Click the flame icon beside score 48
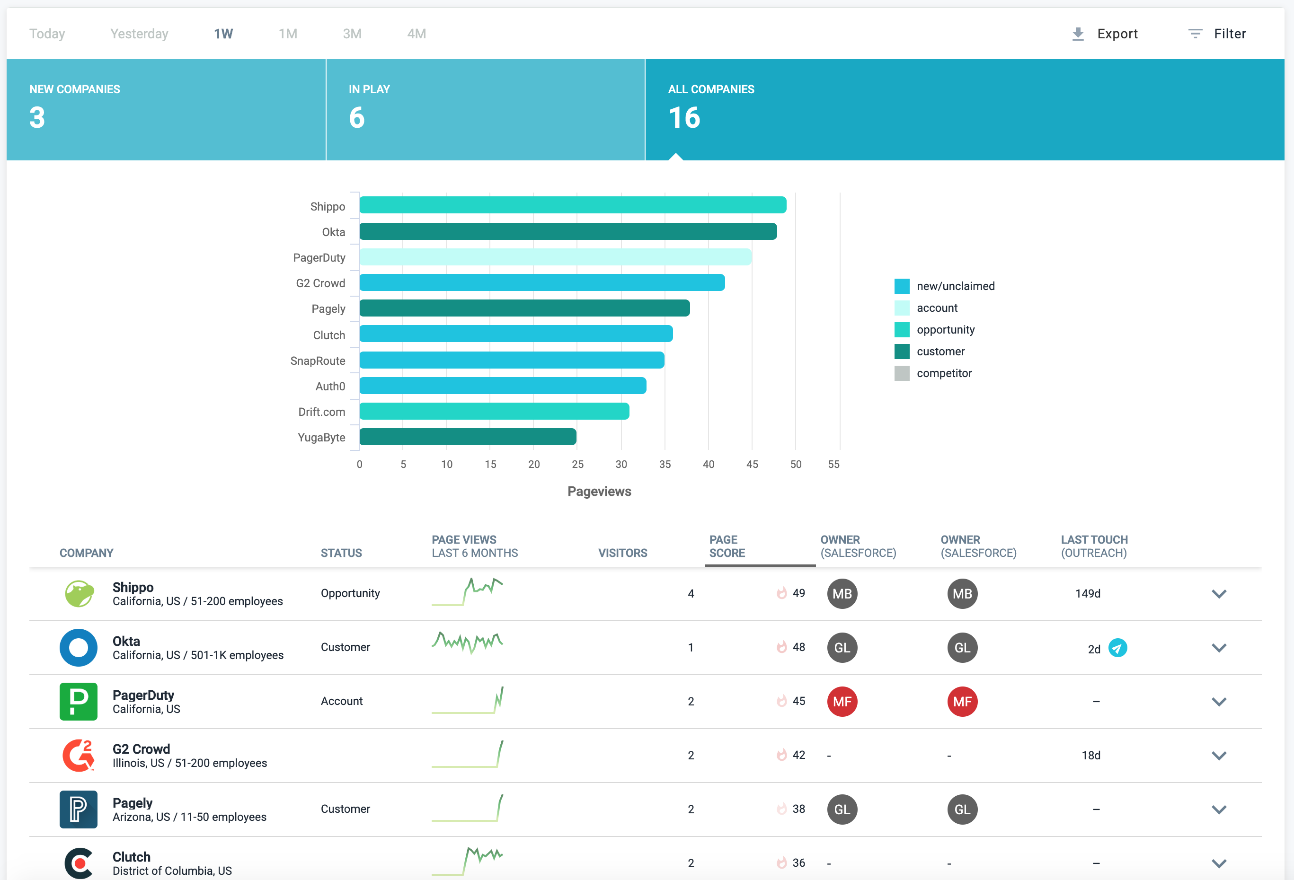 (782, 647)
